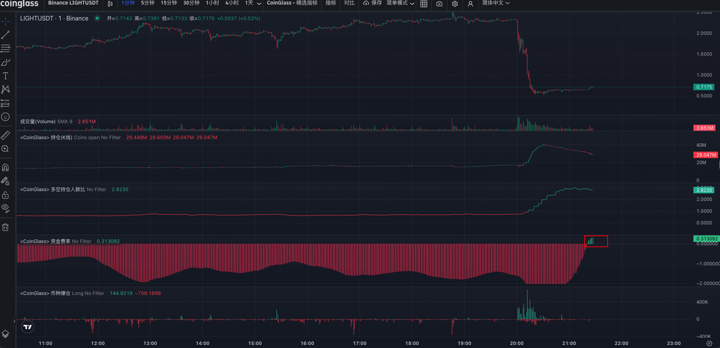Image resolution: width=720 pixels, height=348 pixels.
Task: Open the emoji icons tool
Action: 5,116
